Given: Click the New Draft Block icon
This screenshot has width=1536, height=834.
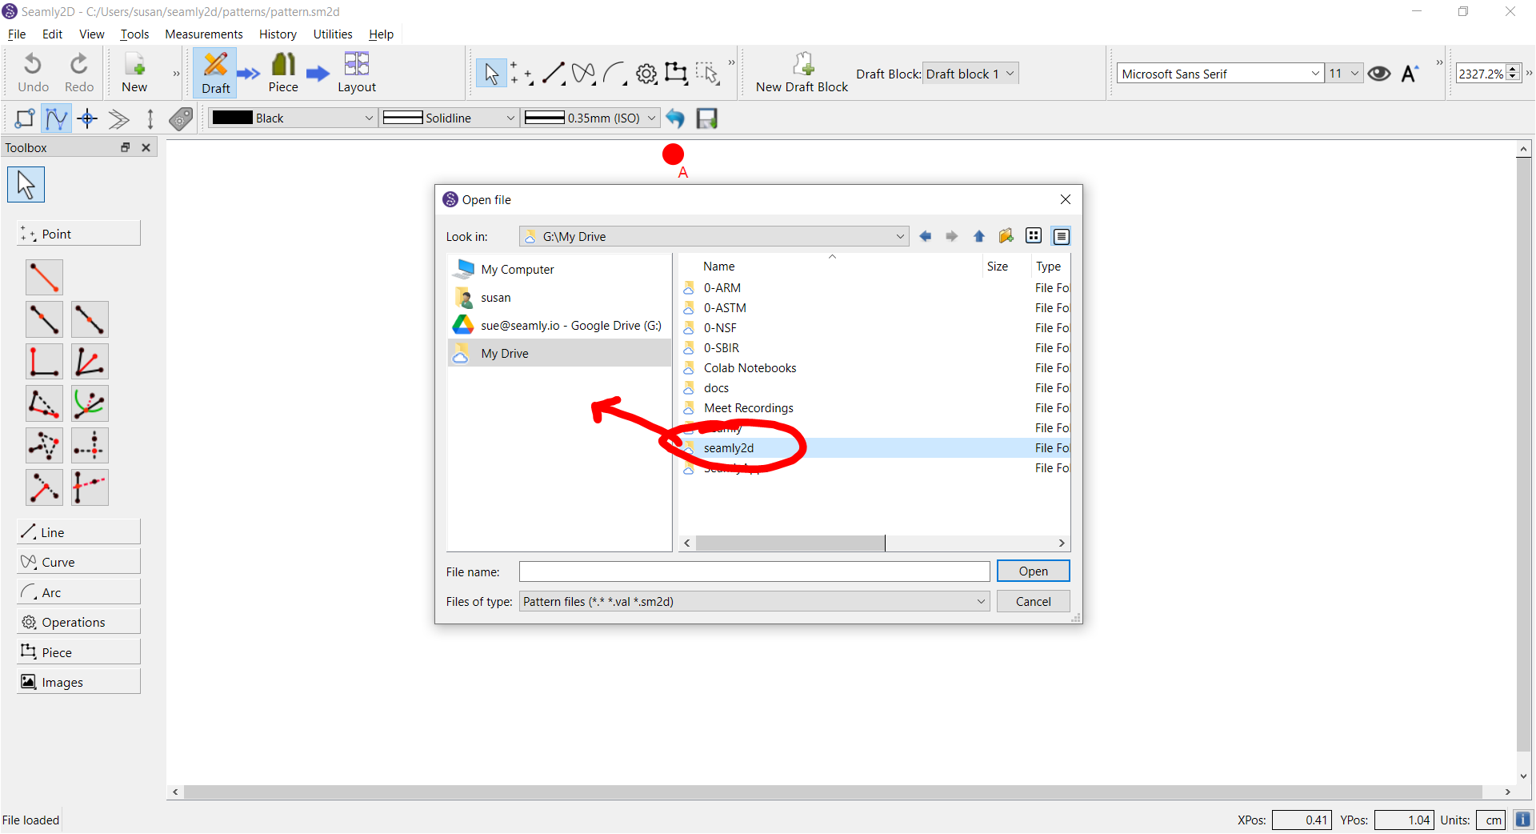Looking at the screenshot, I should pyautogui.click(x=802, y=65).
